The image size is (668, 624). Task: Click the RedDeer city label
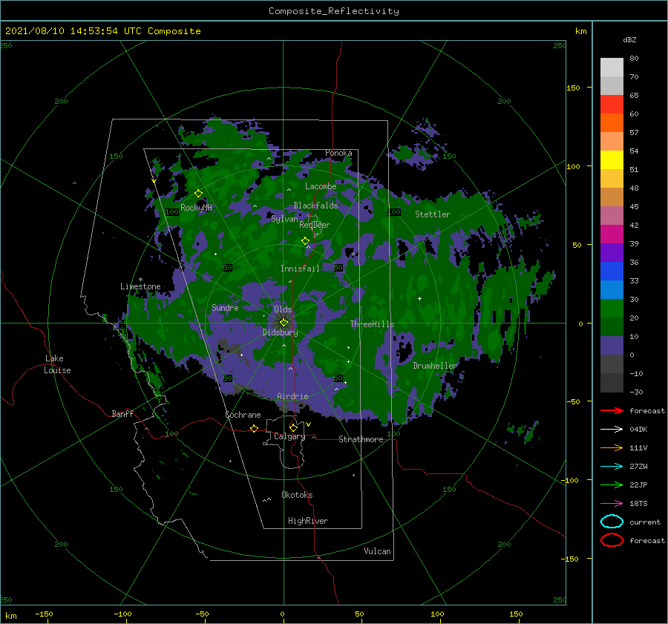(x=315, y=225)
